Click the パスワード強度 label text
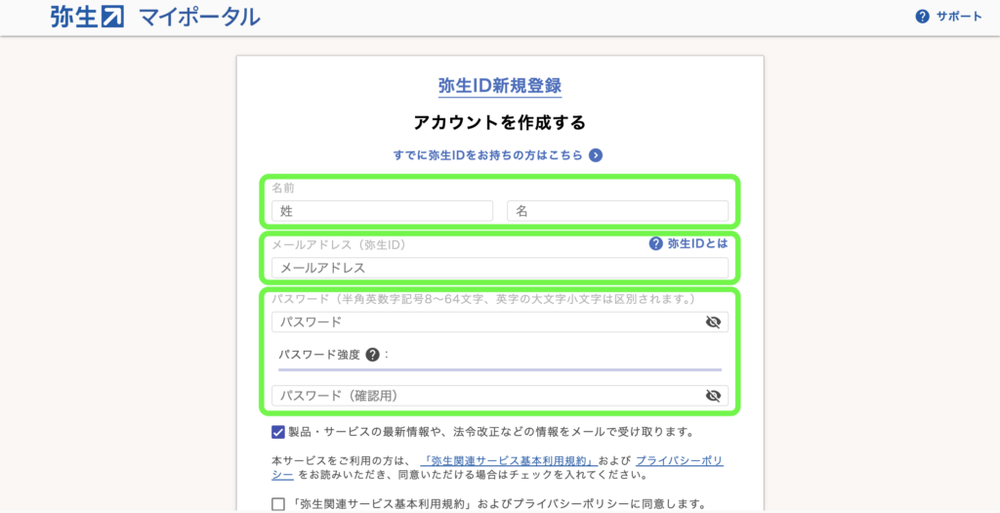 (319, 355)
